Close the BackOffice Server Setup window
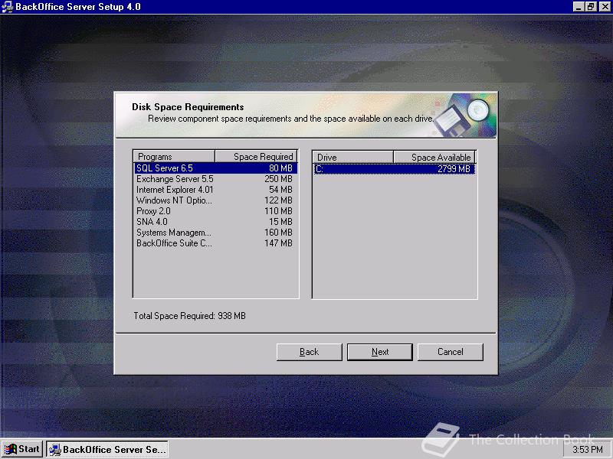613x459 pixels. [604, 7]
